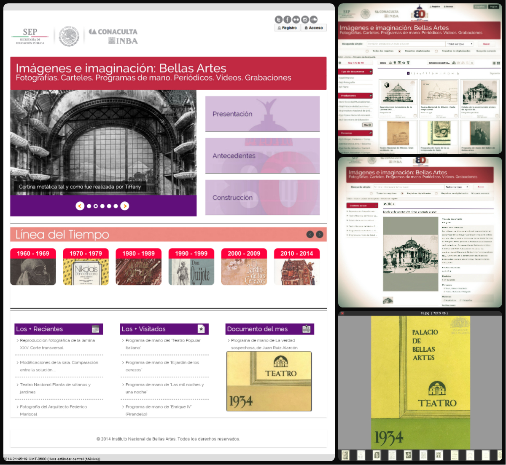The image size is (506, 465).
Task: Open the Presentación menu tile
Action: pos(262,114)
